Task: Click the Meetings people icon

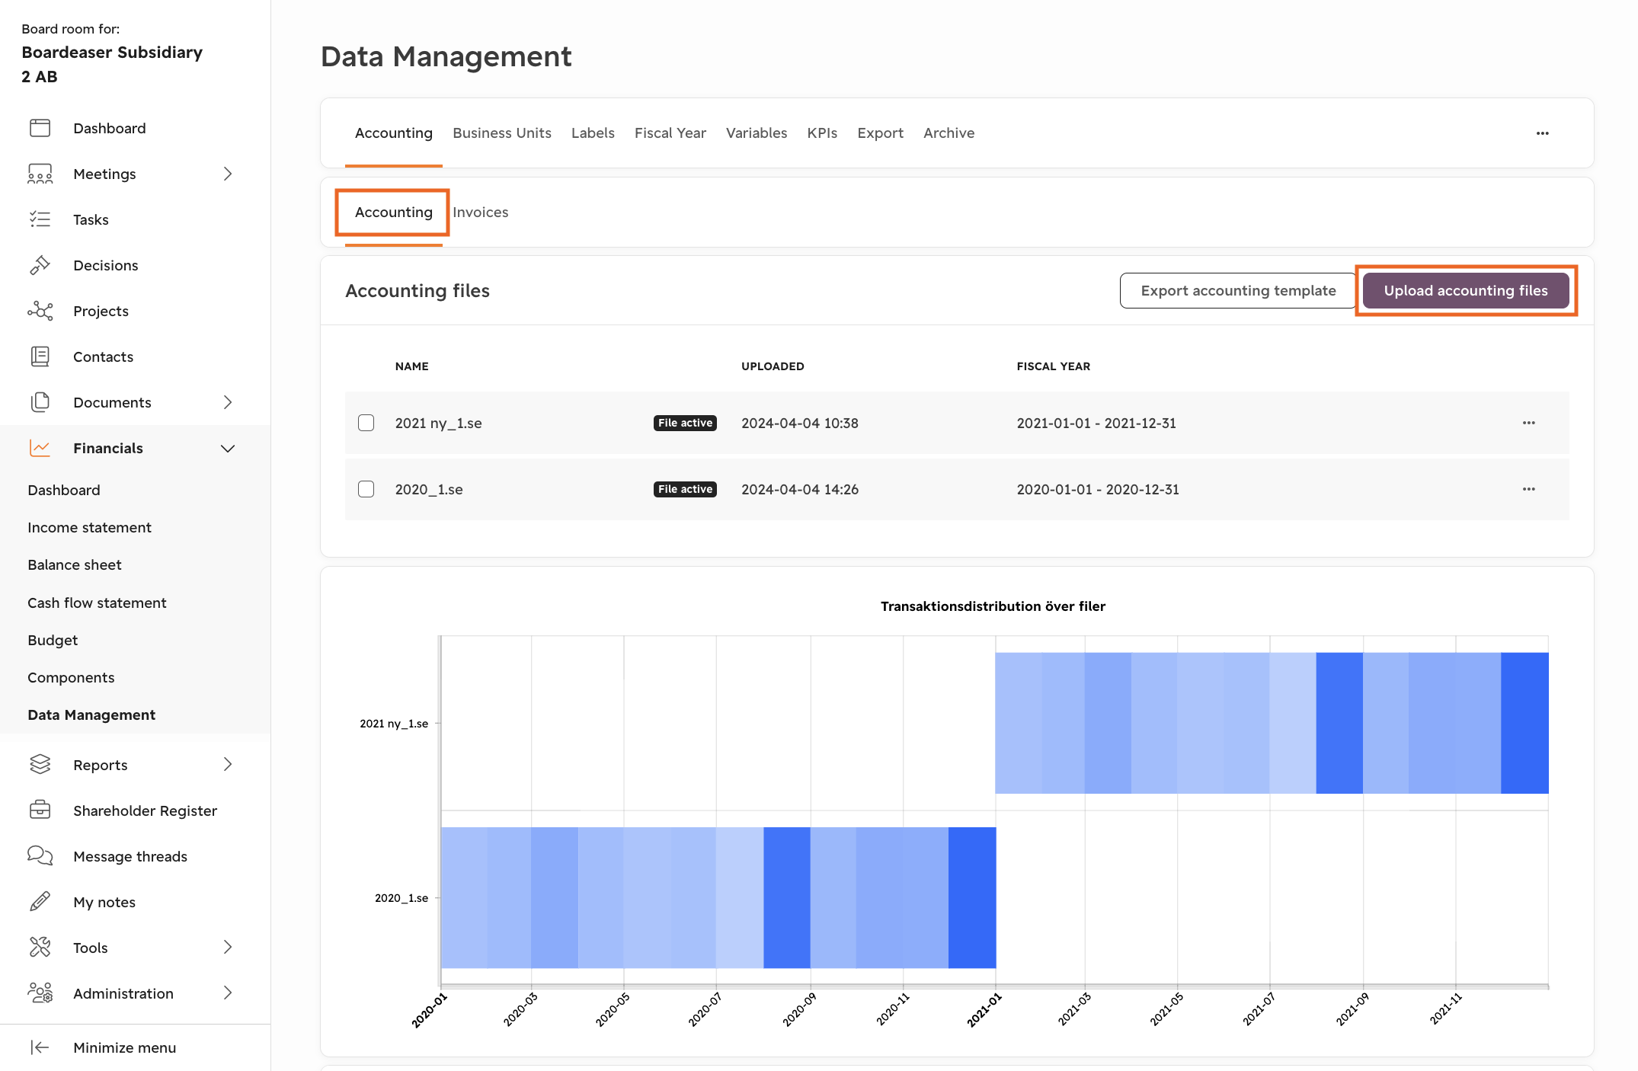Action: click(x=40, y=174)
